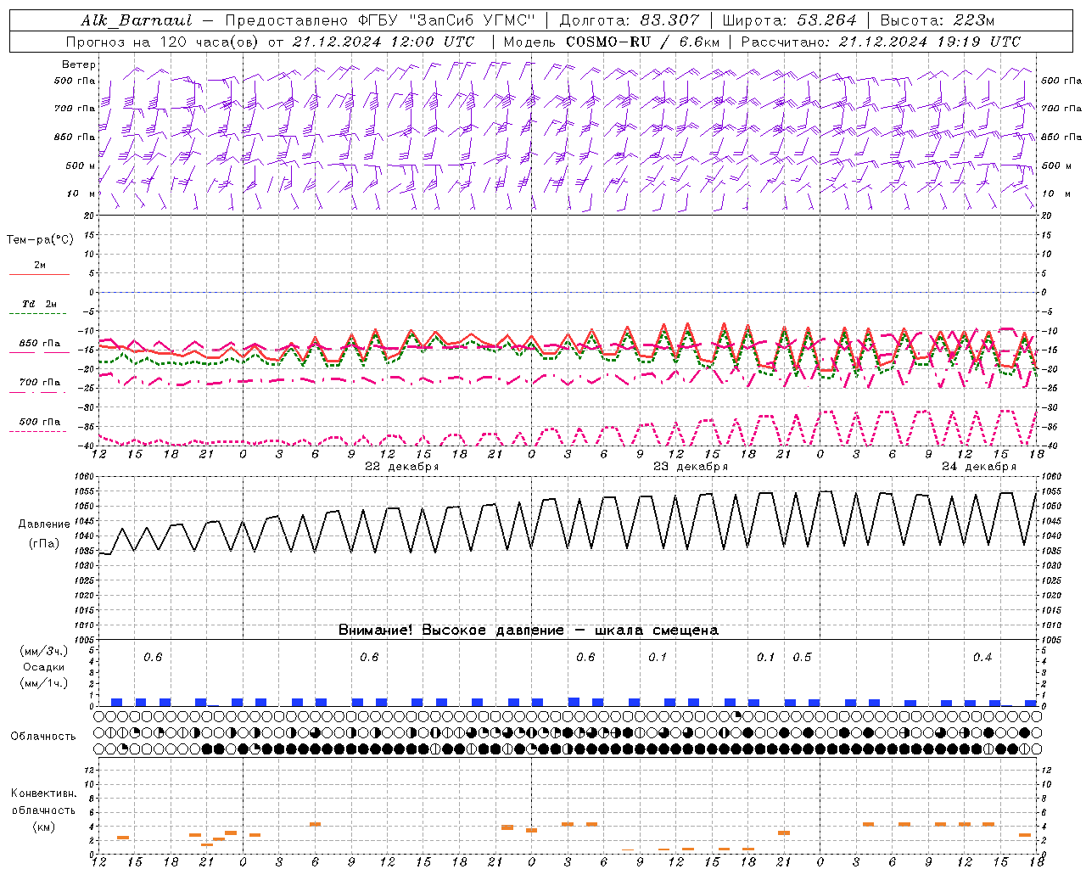This screenshot has height=869, width=1086.
Task: Click the Alk_Barnaul station title
Action: click(137, 20)
